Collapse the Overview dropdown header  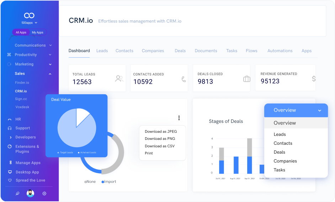click(296, 110)
